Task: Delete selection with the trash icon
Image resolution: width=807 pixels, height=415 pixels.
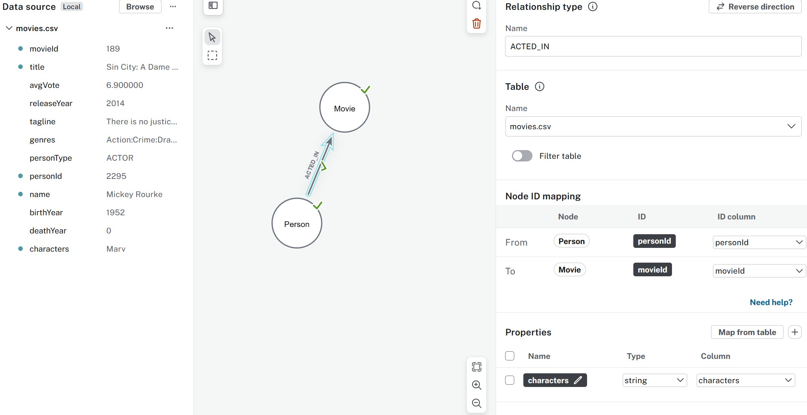Action: [477, 24]
